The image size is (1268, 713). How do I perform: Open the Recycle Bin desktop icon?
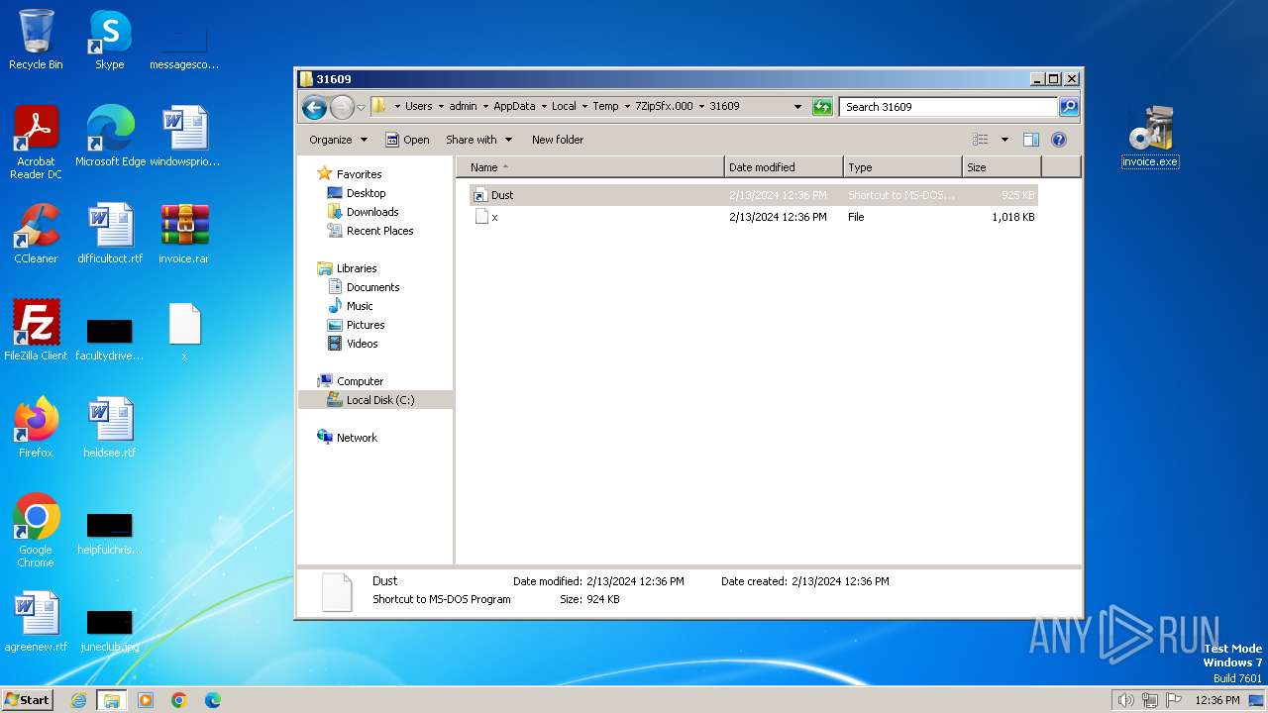36,40
